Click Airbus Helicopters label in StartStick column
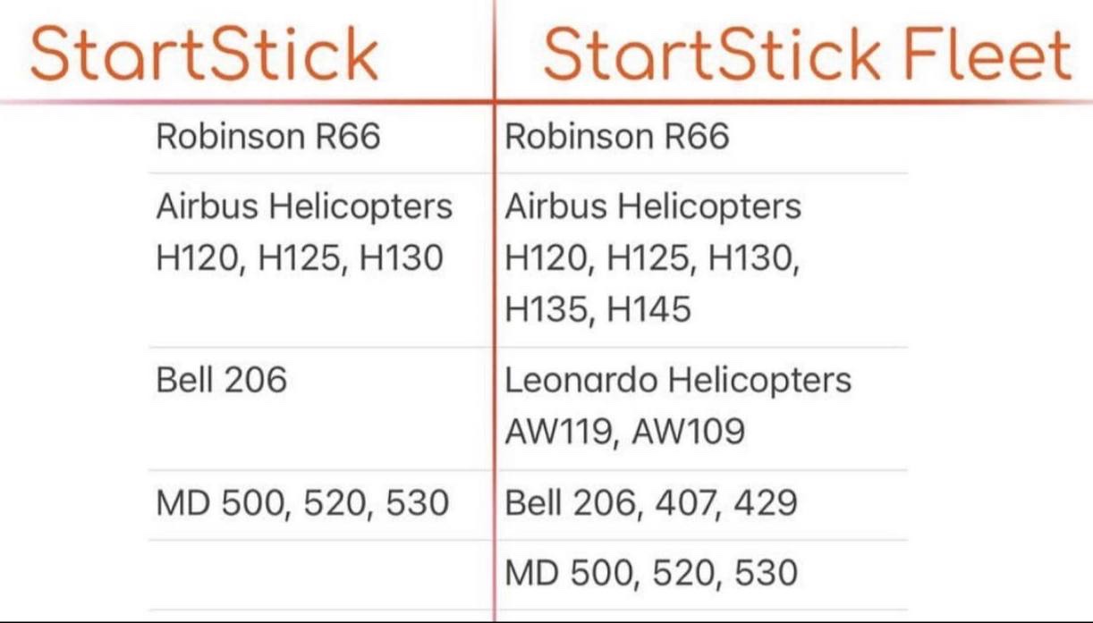 pos(304,207)
